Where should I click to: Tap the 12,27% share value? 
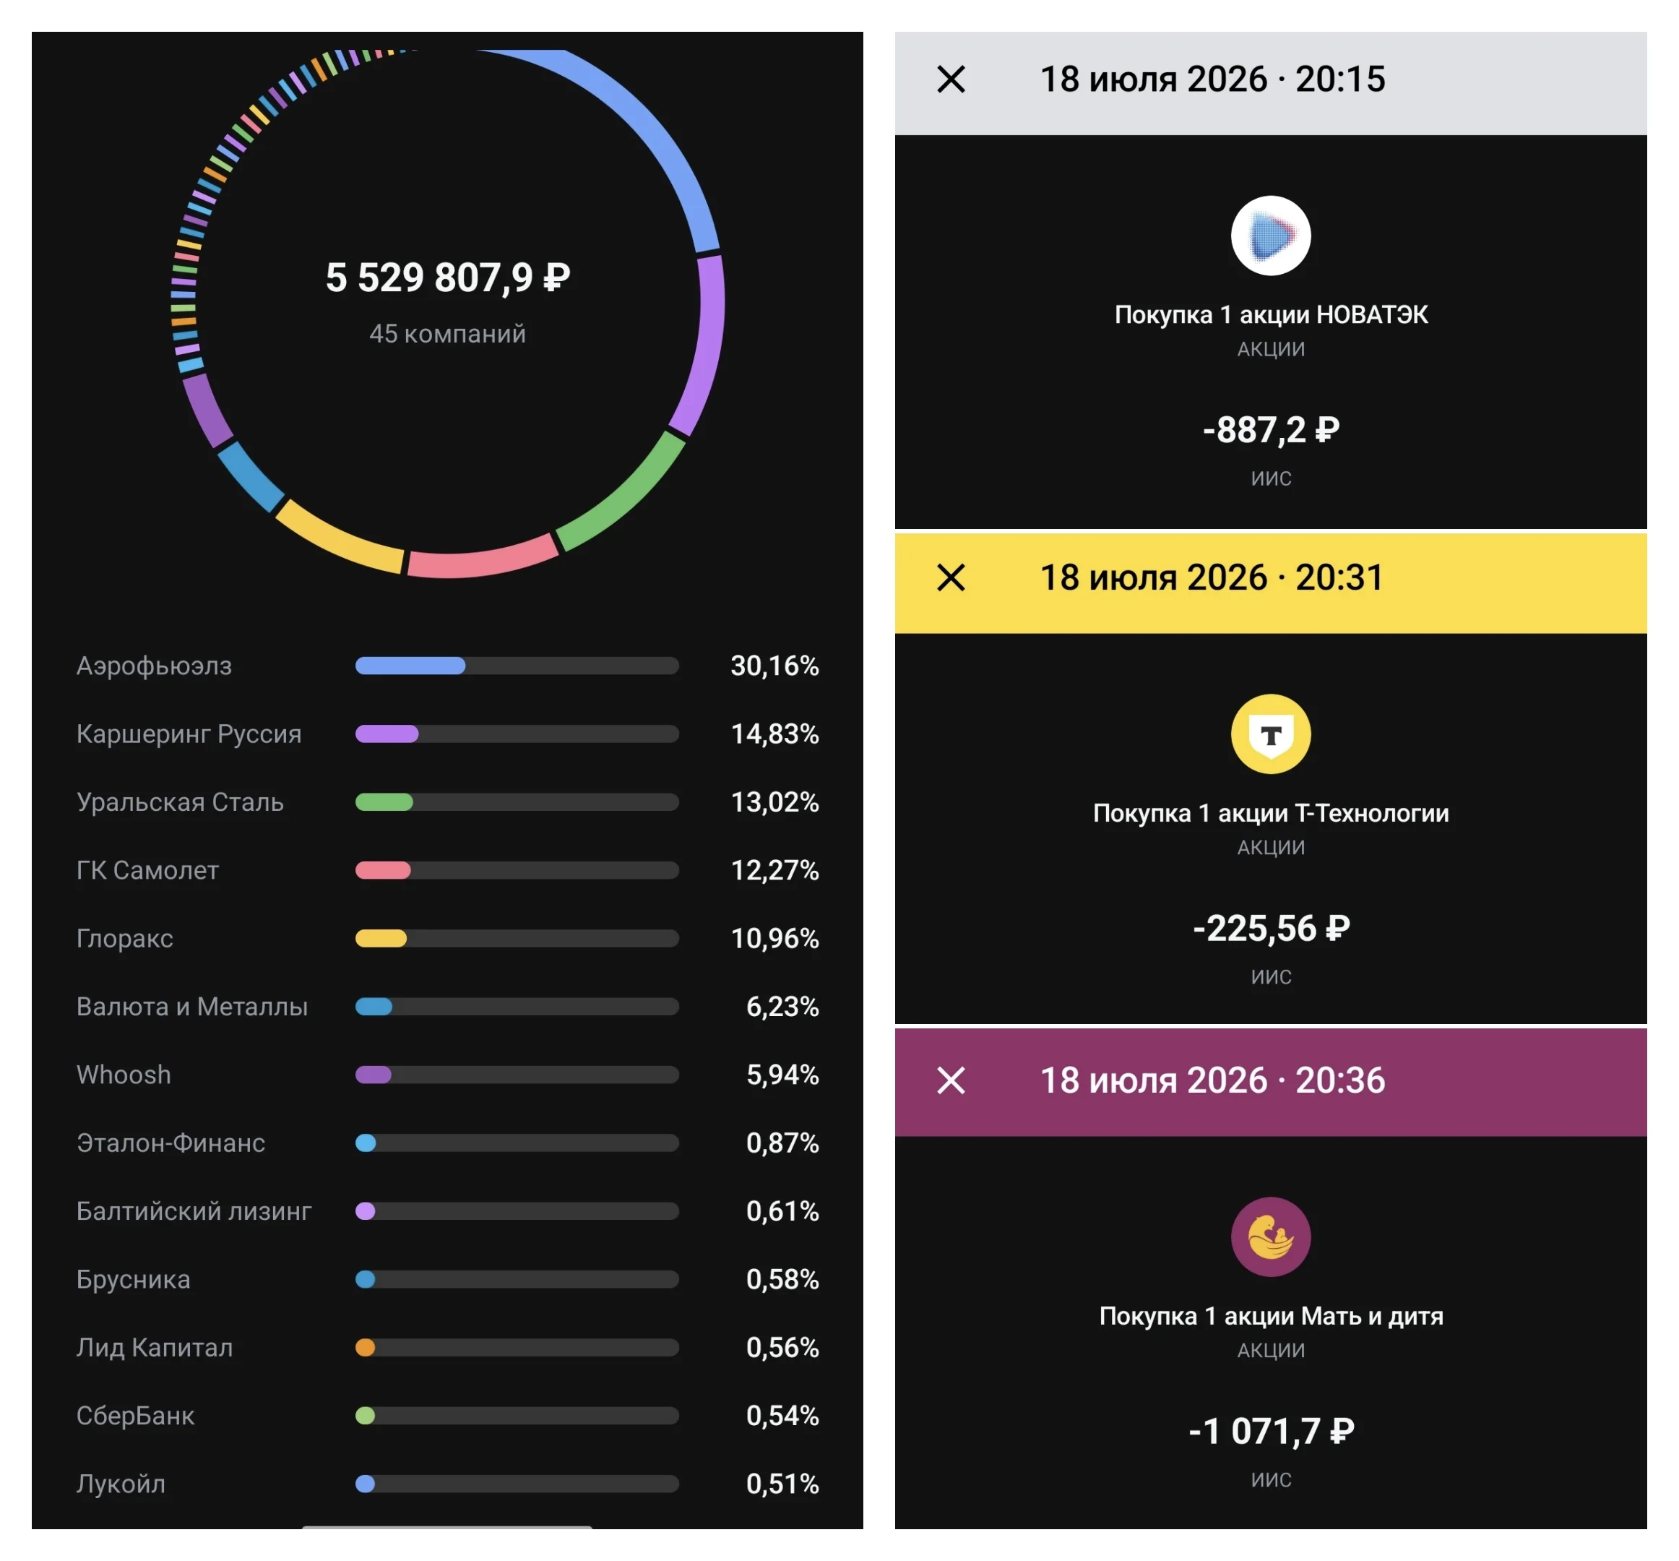point(774,870)
